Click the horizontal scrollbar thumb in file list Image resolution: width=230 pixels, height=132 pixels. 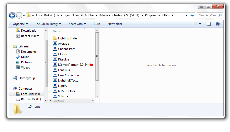pyautogui.click(x=59, y=100)
